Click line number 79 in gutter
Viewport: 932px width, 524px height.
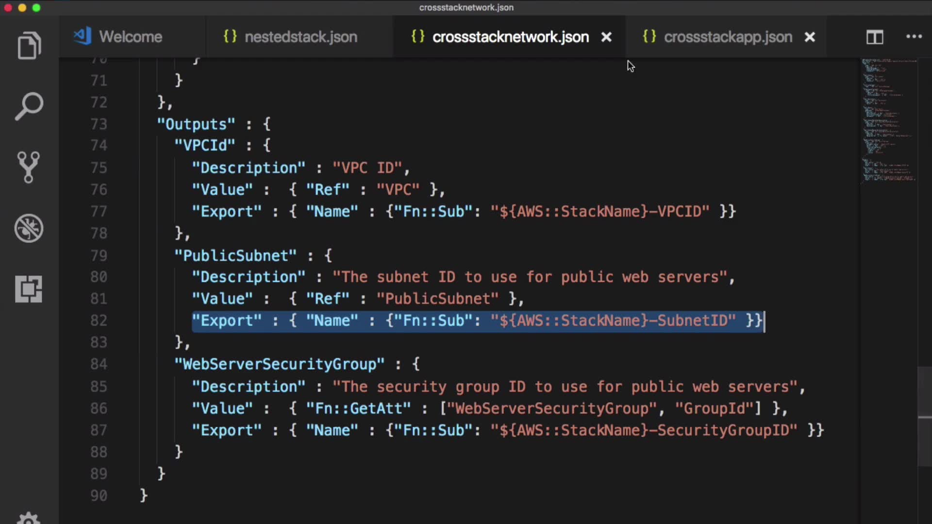pyautogui.click(x=99, y=255)
